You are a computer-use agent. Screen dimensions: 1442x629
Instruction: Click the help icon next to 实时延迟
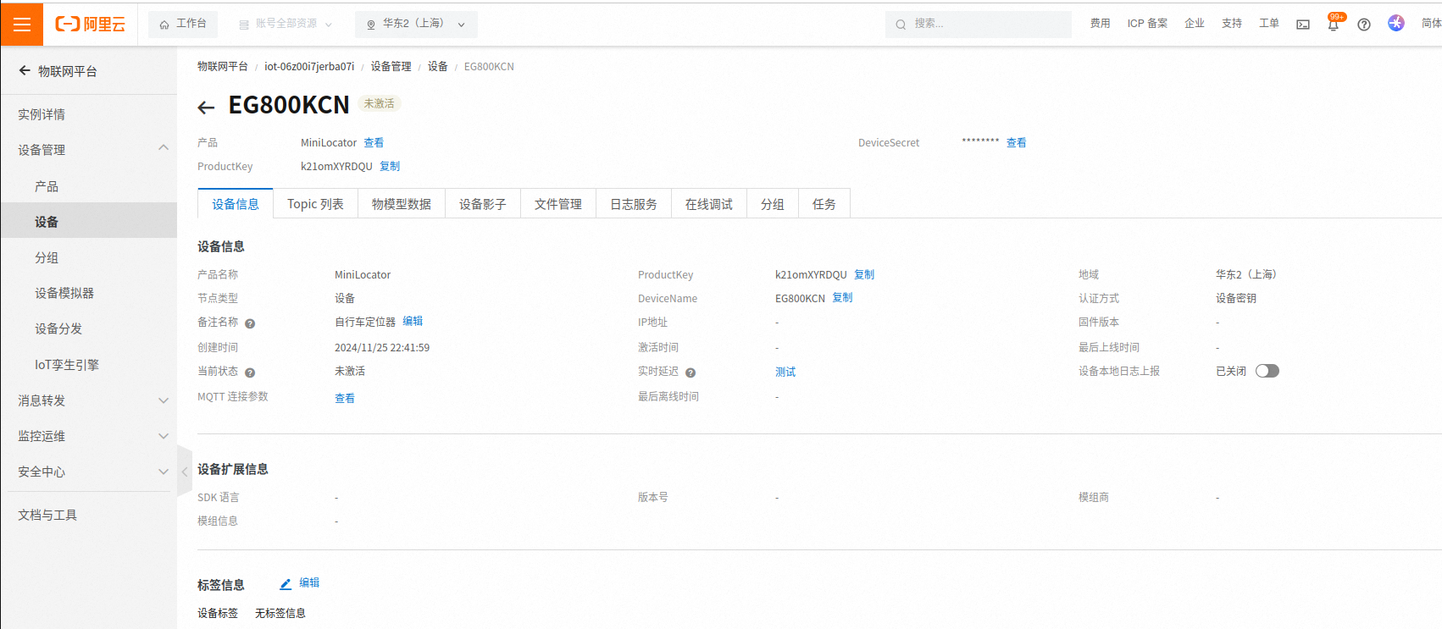(690, 372)
